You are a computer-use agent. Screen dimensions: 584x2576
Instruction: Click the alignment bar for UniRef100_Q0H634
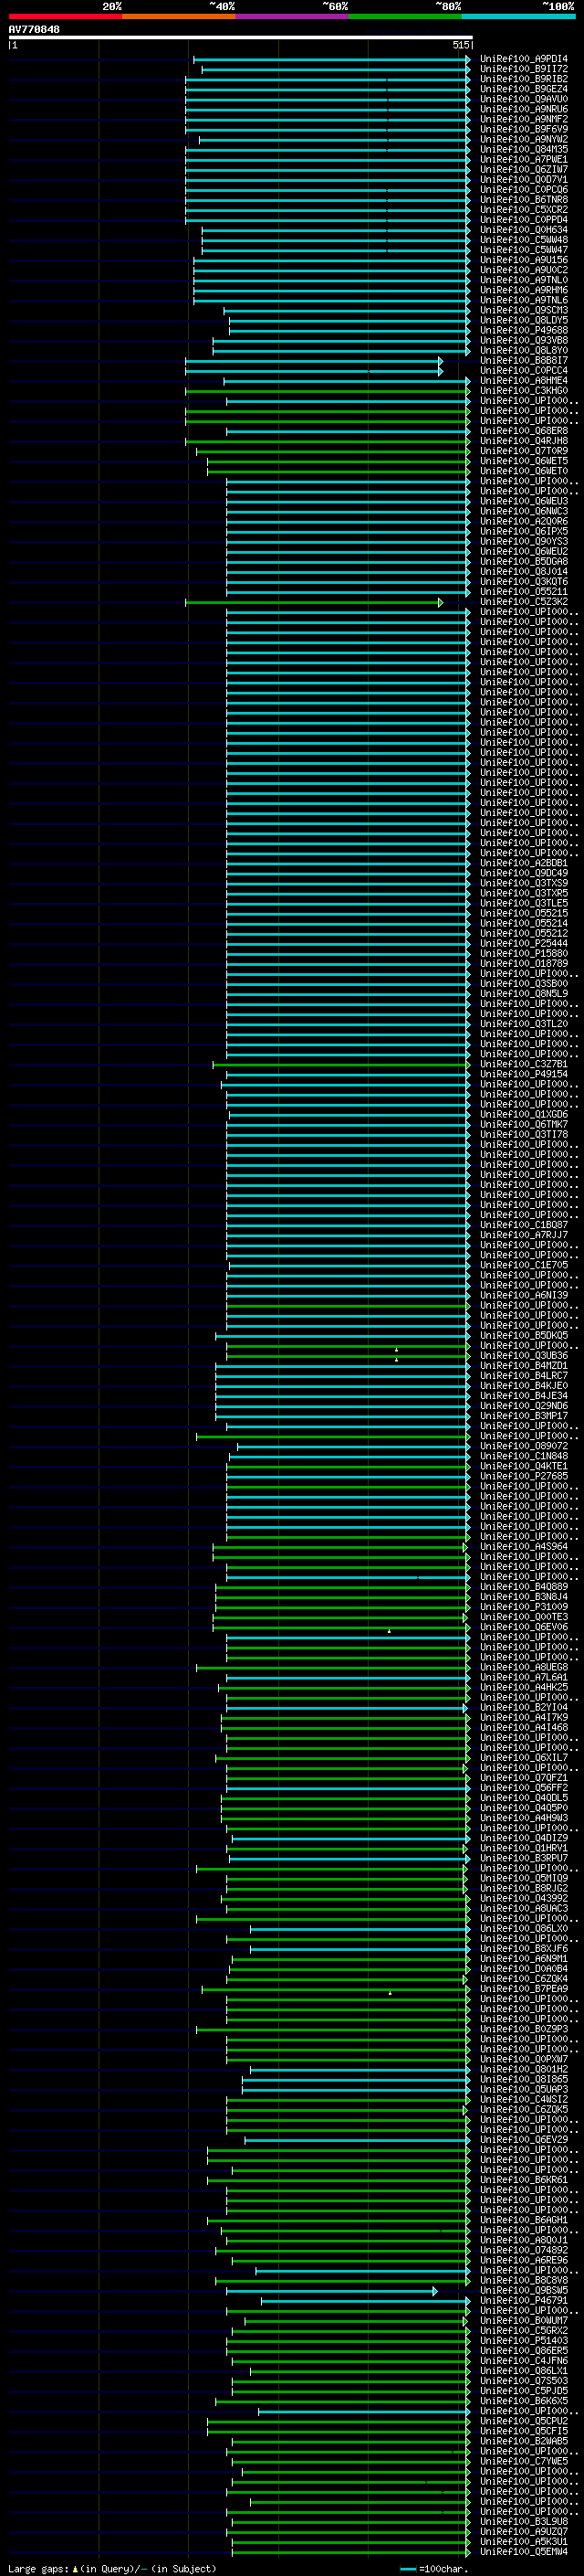coord(336,230)
